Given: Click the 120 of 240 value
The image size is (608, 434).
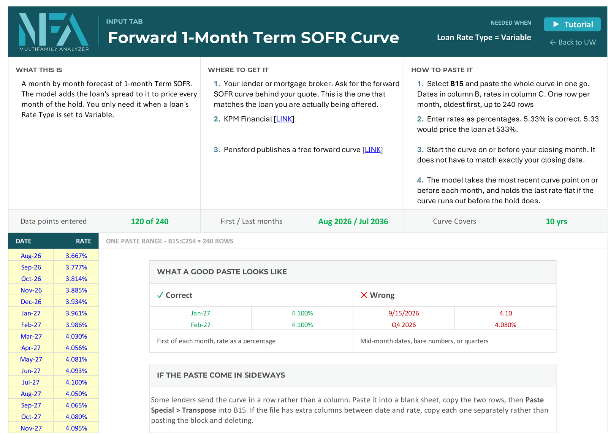Looking at the screenshot, I should tap(150, 222).
